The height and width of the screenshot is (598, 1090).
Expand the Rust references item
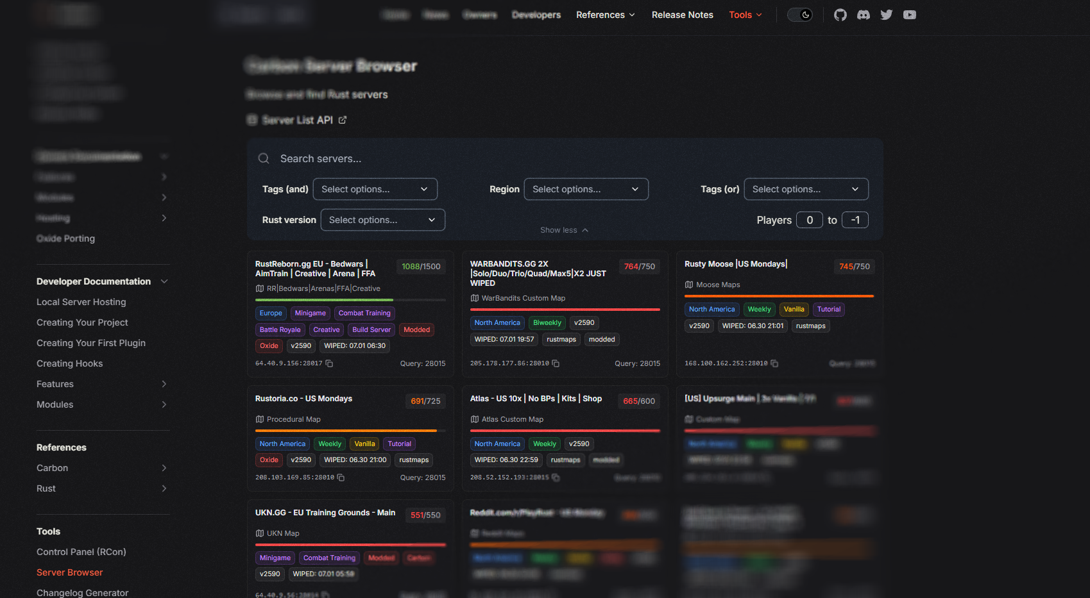click(164, 488)
